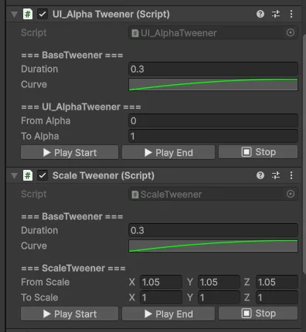Disable the Scale Tweener component checkbox
Viewport: 306px width, 332px height.
42,175
